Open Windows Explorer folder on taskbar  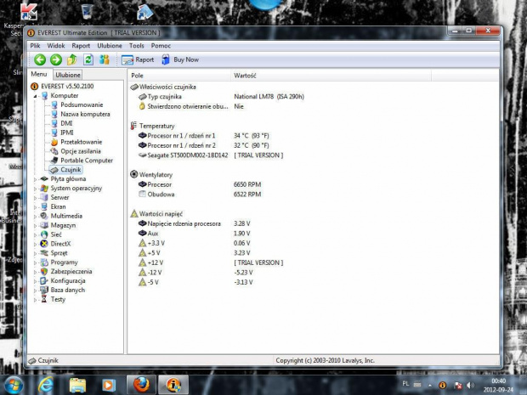click(x=77, y=386)
